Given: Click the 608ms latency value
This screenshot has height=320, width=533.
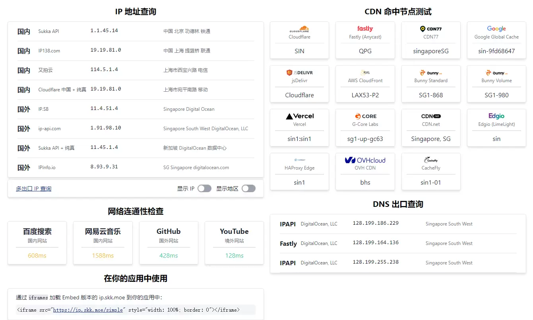Looking at the screenshot, I should 37,256.
